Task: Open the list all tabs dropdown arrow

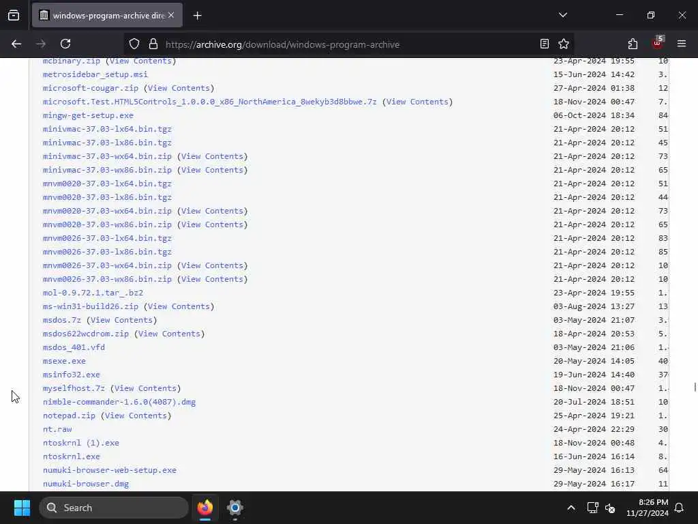Action: tap(562, 15)
